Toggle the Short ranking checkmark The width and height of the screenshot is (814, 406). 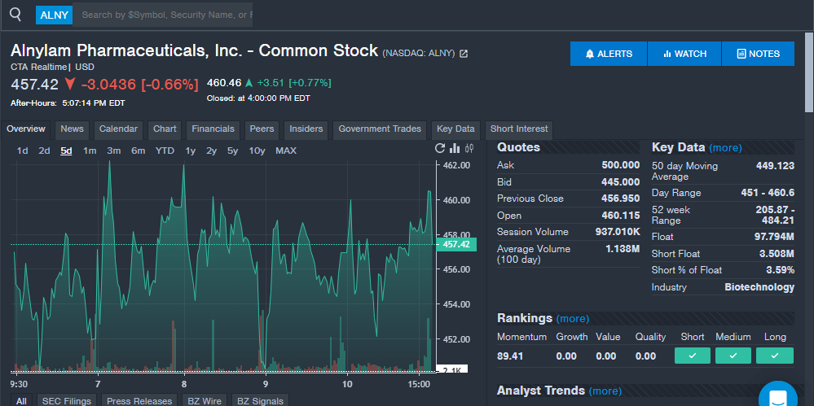point(693,356)
